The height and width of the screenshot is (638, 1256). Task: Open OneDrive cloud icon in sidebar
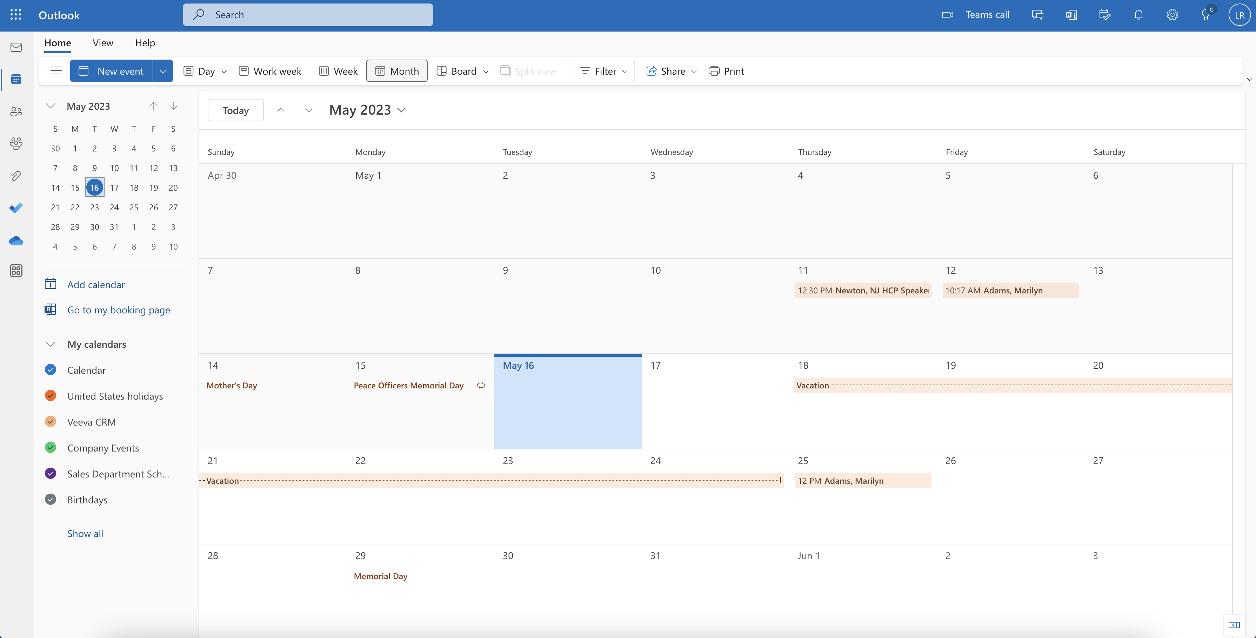point(16,240)
